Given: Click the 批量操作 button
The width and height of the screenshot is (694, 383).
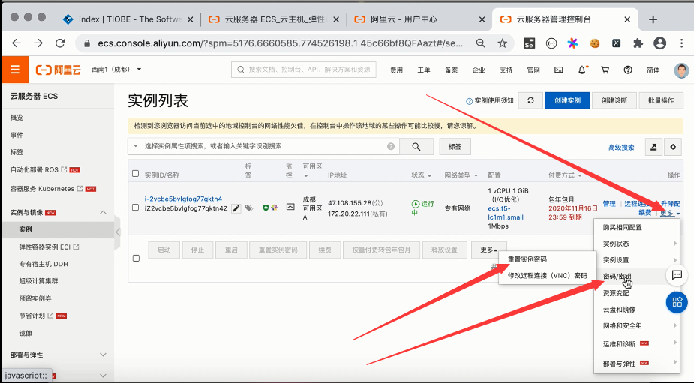Looking at the screenshot, I should (661, 100).
